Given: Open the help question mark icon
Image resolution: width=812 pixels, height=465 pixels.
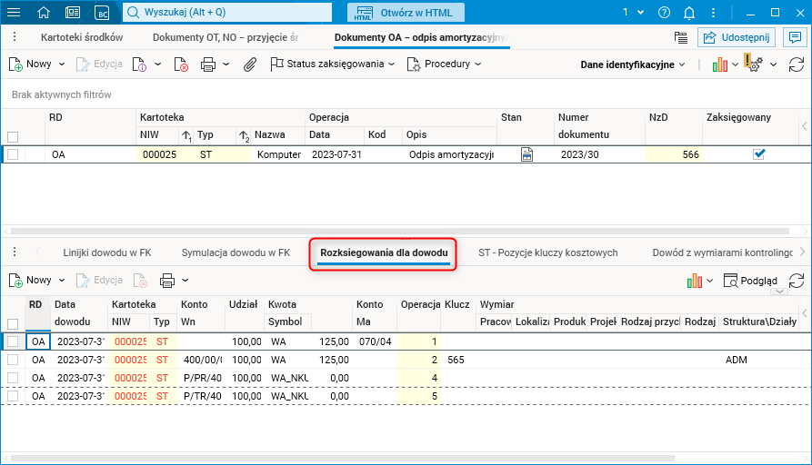Looking at the screenshot, I should coord(664,13).
